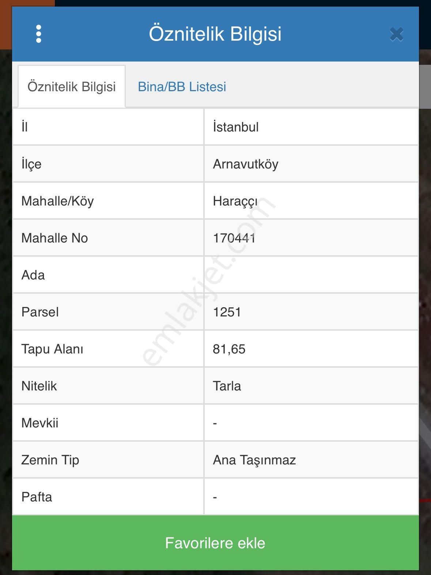Viewport: 431px width, 575px height.
Task: Click Mahalle No value 170441
Action: (234, 238)
